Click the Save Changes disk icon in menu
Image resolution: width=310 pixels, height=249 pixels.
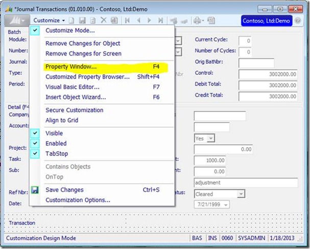pos(35,190)
